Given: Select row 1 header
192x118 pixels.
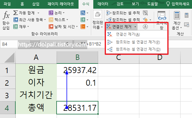Looking at the screenshot, I should pos(8,70).
